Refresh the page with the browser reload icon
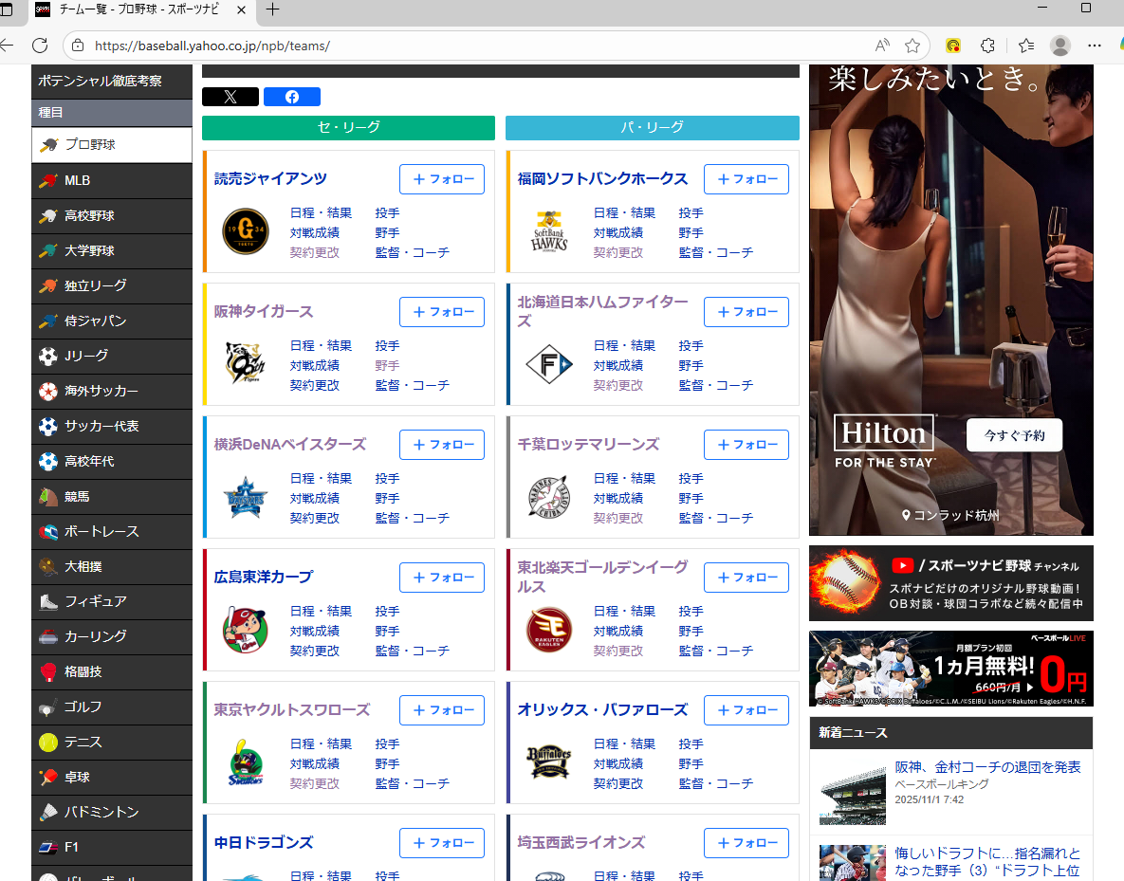 (40, 46)
